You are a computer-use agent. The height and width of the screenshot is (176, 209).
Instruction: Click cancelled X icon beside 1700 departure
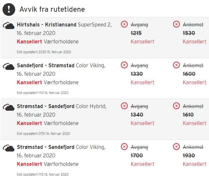(124, 147)
